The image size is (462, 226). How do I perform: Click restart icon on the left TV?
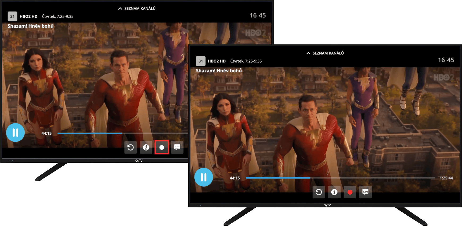coord(130,147)
